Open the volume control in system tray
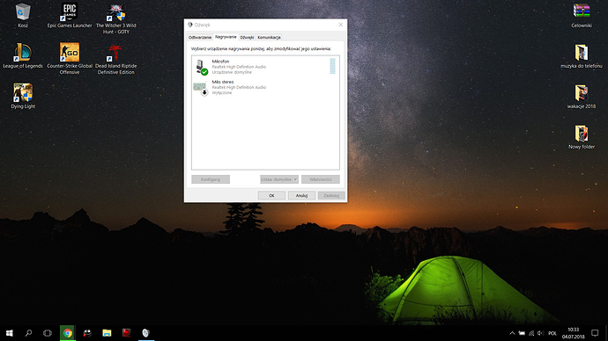Viewport: 608px width, 341px height. (540, 333)
